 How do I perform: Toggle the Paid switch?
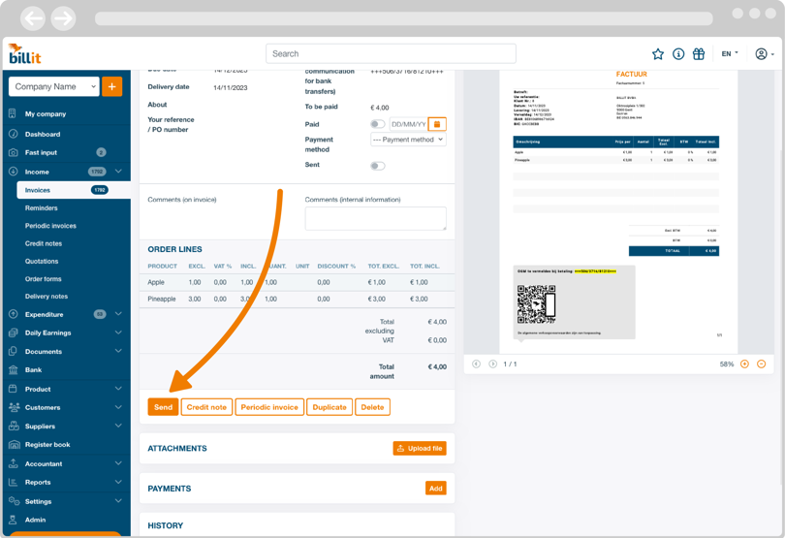377,124
